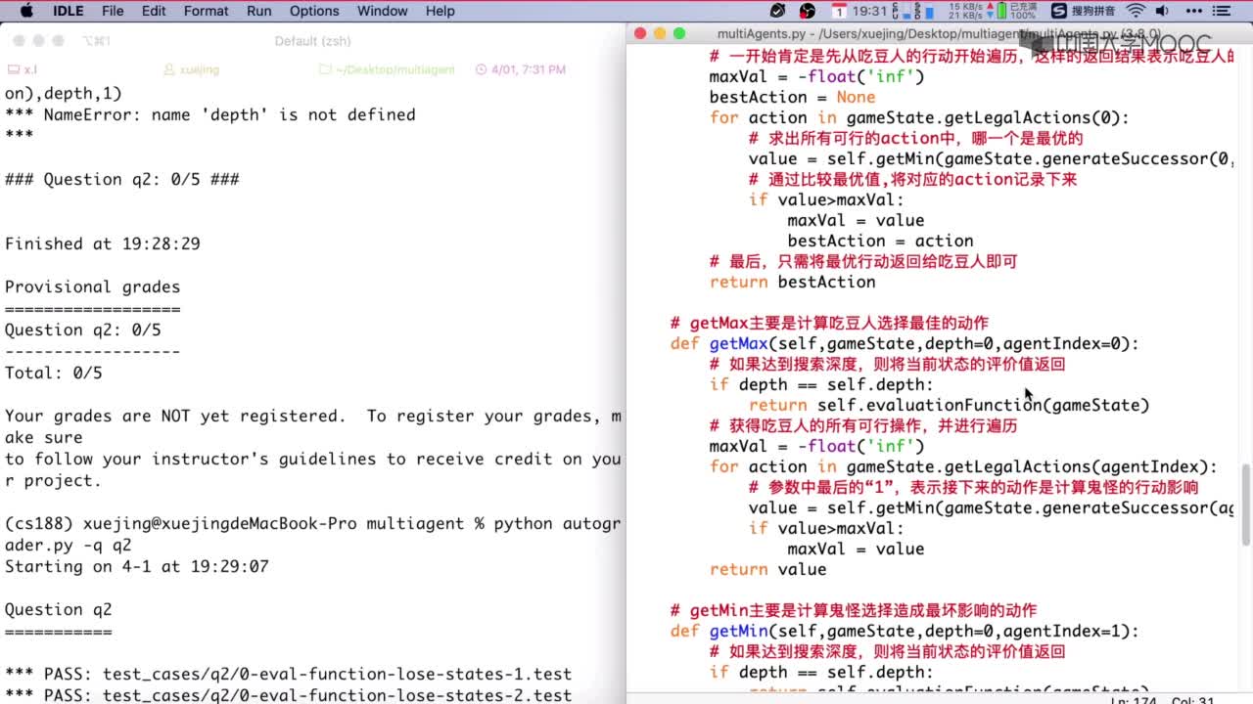Viewport: 1253px width, 704px height.
Task: Close the multiAgents.py editor window
Action: [x=640, y=33]
